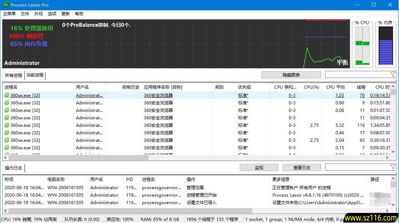Select the 操作日志 tab

(14, 168)
